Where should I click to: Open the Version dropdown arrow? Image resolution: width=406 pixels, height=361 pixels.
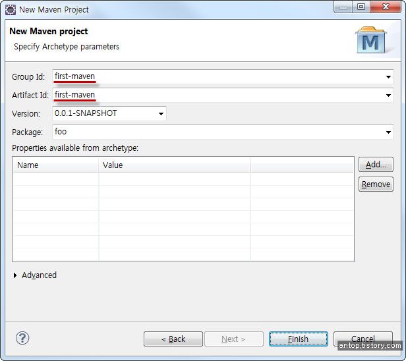[x=161, y=113]
